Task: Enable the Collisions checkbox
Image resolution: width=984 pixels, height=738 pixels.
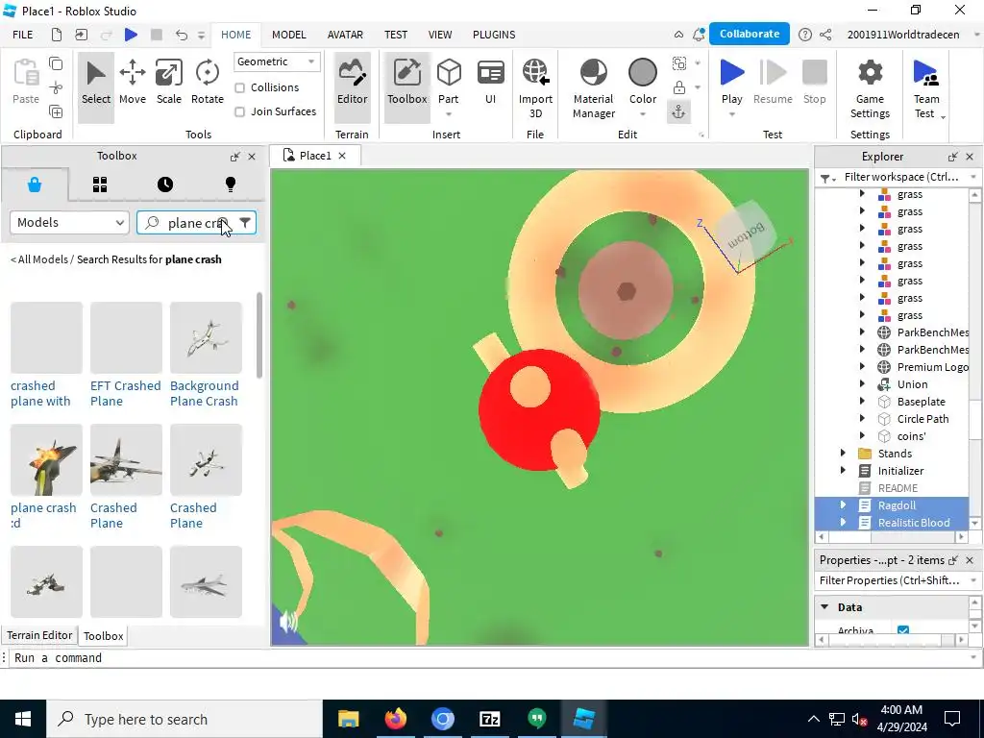Action: [239, 87]
